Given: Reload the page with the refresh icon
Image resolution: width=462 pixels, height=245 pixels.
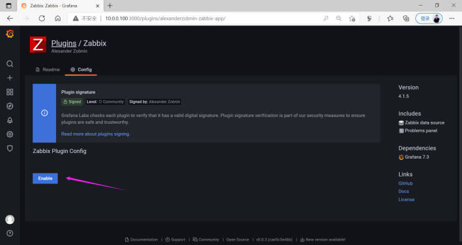Looking at the screenshot, I should 42,18.
